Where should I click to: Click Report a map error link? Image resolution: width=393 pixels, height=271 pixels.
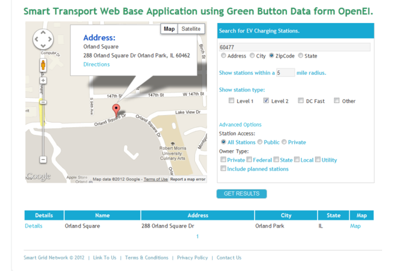click(x=188, y=179)
